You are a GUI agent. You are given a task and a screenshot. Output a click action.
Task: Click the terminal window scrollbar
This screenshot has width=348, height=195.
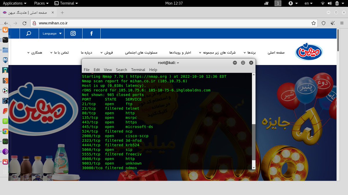pos(254,142)
